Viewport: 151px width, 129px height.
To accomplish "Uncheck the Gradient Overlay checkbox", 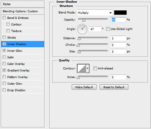I will coord(4,70).
